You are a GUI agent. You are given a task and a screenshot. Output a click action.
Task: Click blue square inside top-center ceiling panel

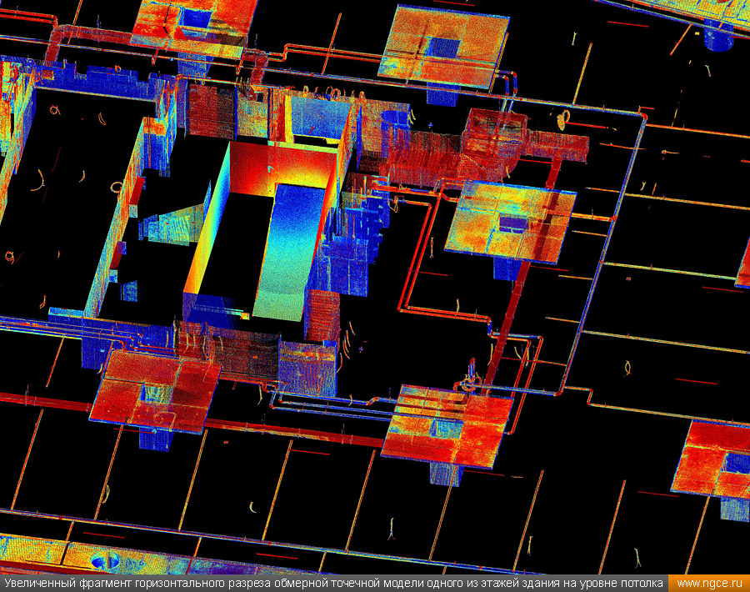443,48
